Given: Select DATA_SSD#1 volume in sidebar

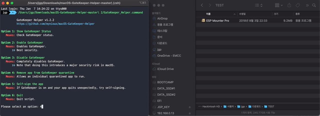Looking at the screenshot, I should [166, 88].
